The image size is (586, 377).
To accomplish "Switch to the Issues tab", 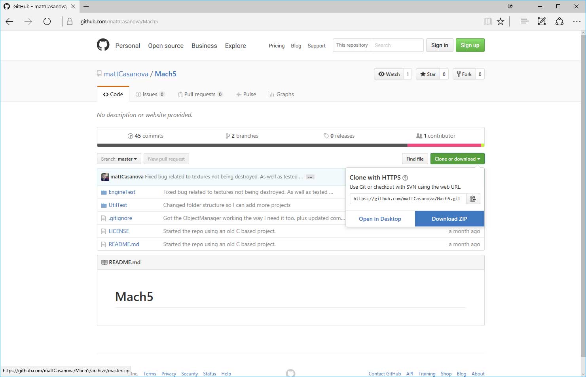I will [x=150, y=94].
